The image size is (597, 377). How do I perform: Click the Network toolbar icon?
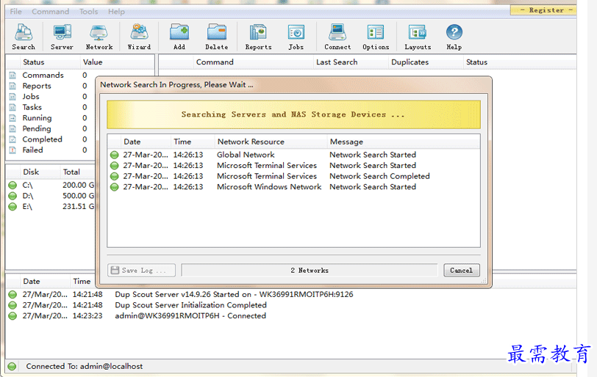click(99, 37)
